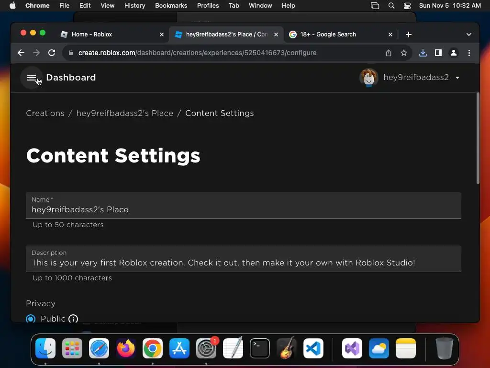
Task: Open the Tab menu
Action: click(x=234, y=5)
